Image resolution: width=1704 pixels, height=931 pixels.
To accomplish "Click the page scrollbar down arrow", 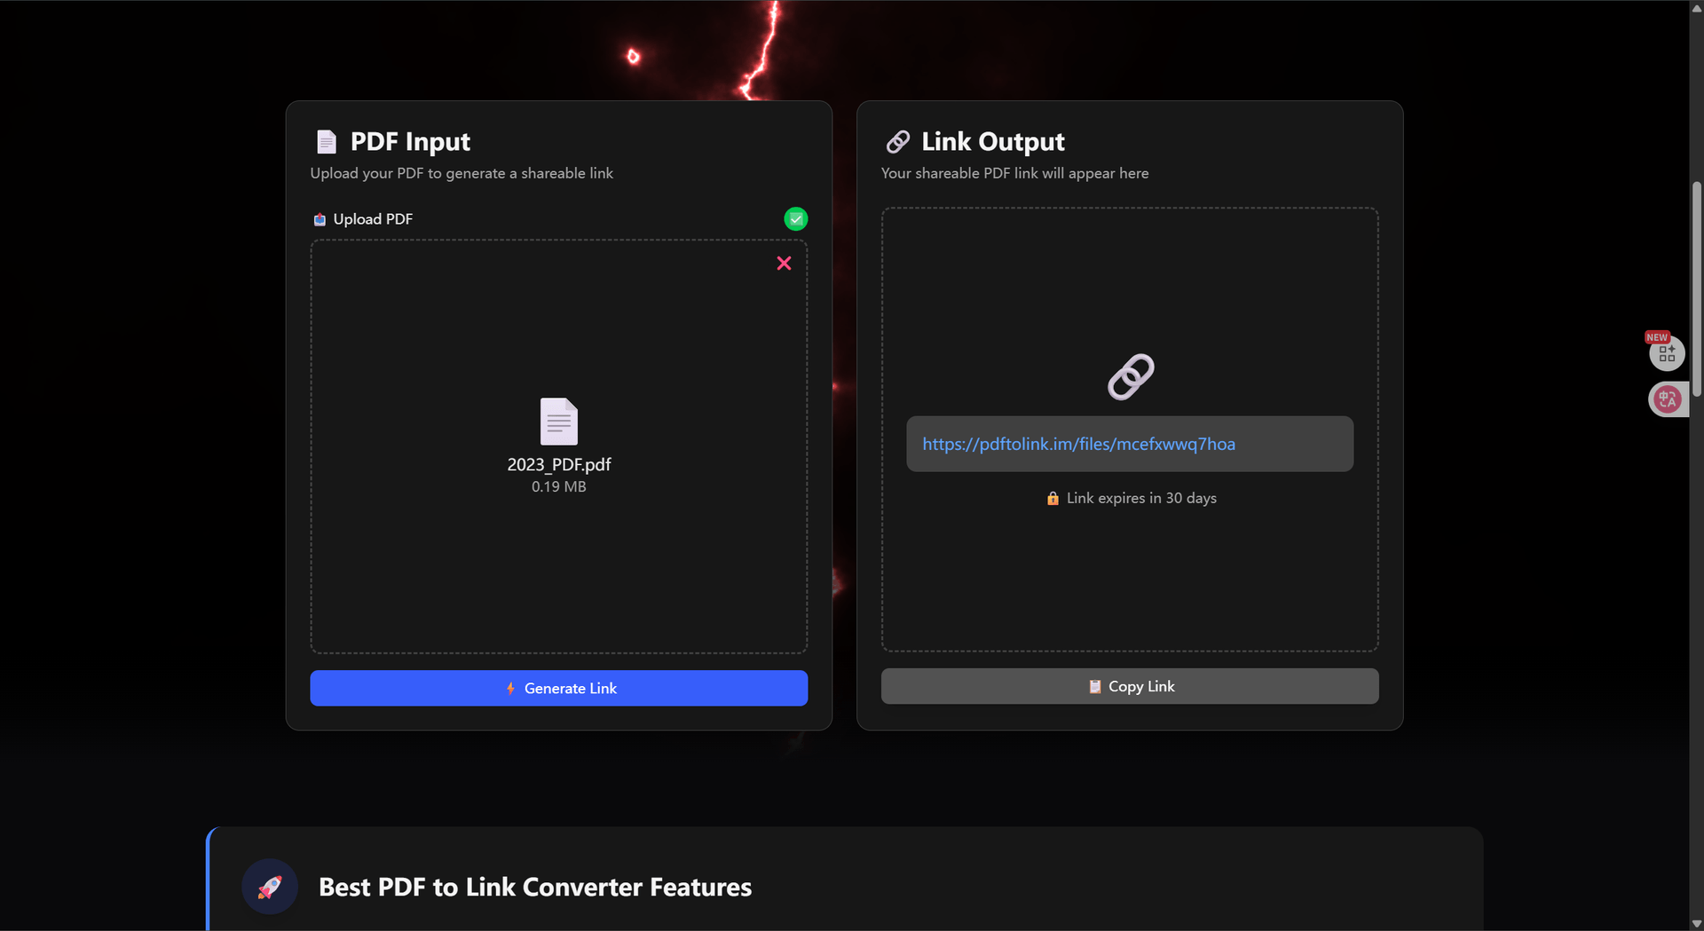I will tap(1696, 923).
